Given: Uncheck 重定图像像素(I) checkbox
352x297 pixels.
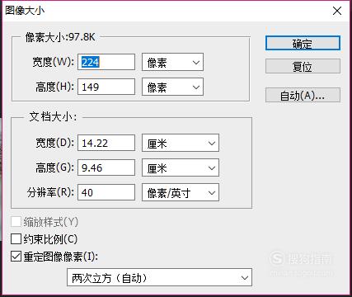Looking at the screenshot, I should (16, 257).
